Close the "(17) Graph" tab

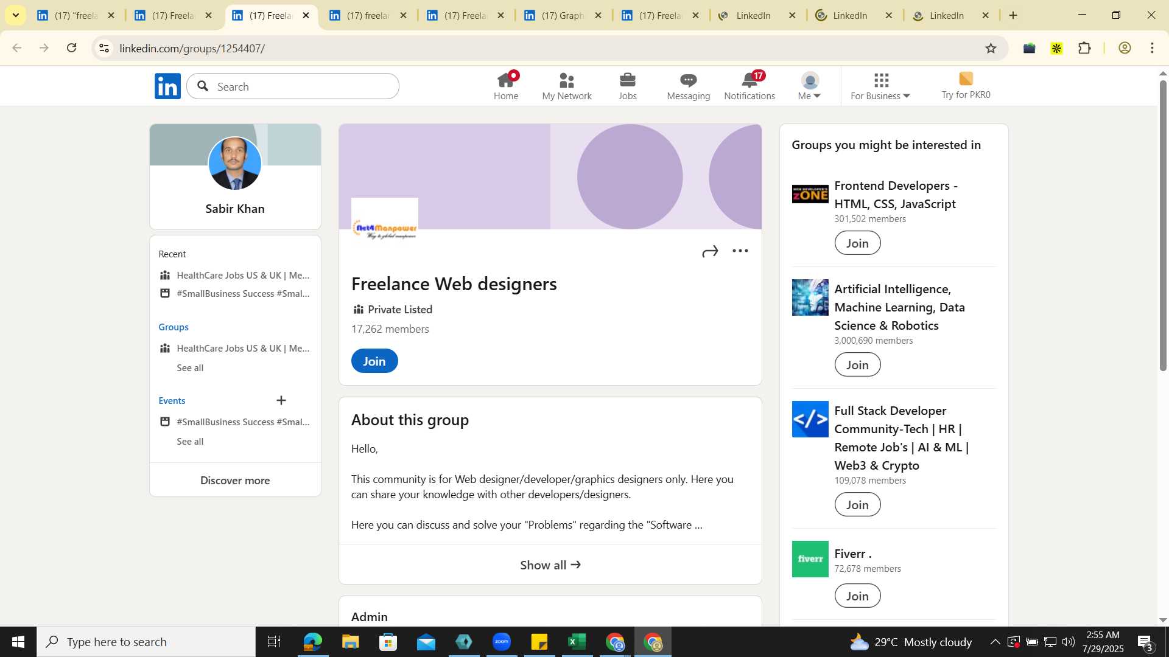(x=598, y=15)
